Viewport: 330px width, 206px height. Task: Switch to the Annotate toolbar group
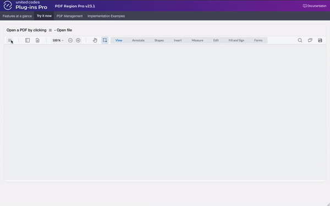(x=138, y=40)
